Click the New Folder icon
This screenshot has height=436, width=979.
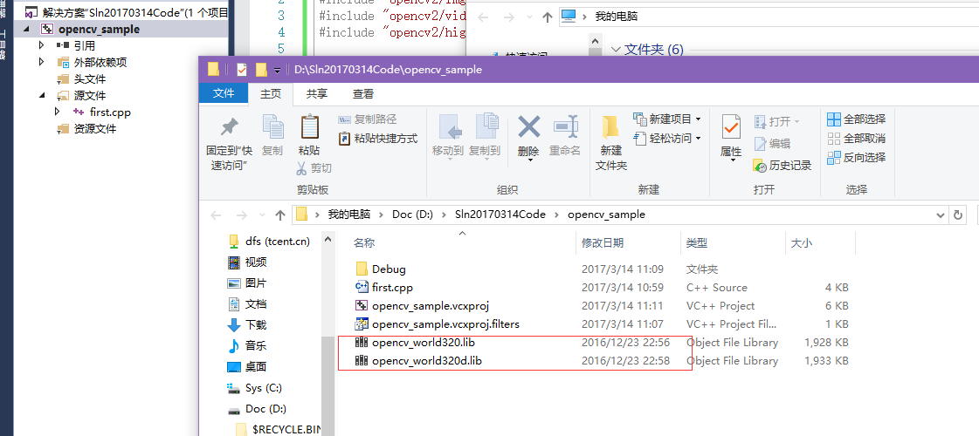click(x=610, y=129)
